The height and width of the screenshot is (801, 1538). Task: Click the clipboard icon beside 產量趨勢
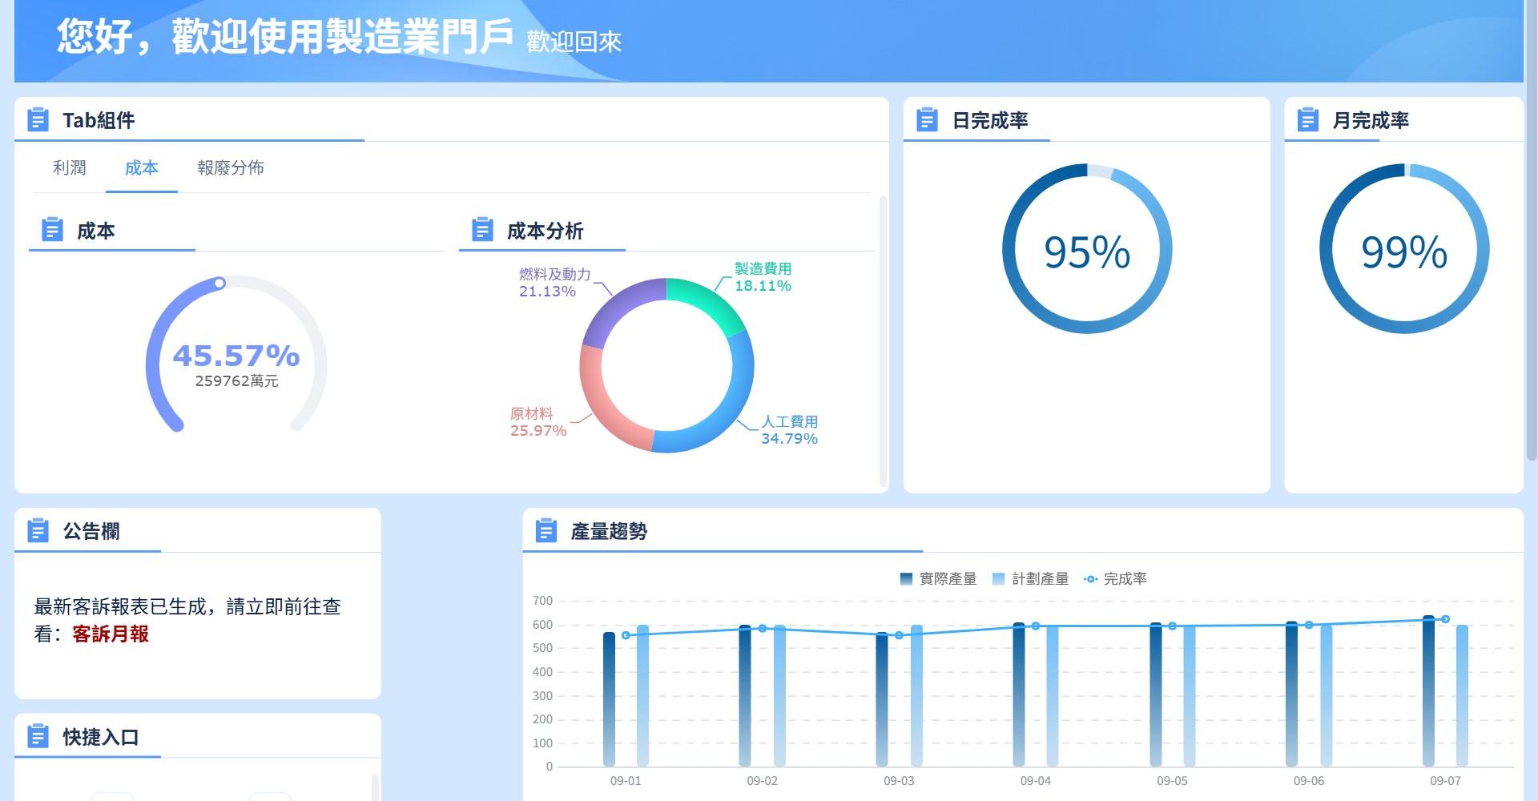click(x=546, y=531)
